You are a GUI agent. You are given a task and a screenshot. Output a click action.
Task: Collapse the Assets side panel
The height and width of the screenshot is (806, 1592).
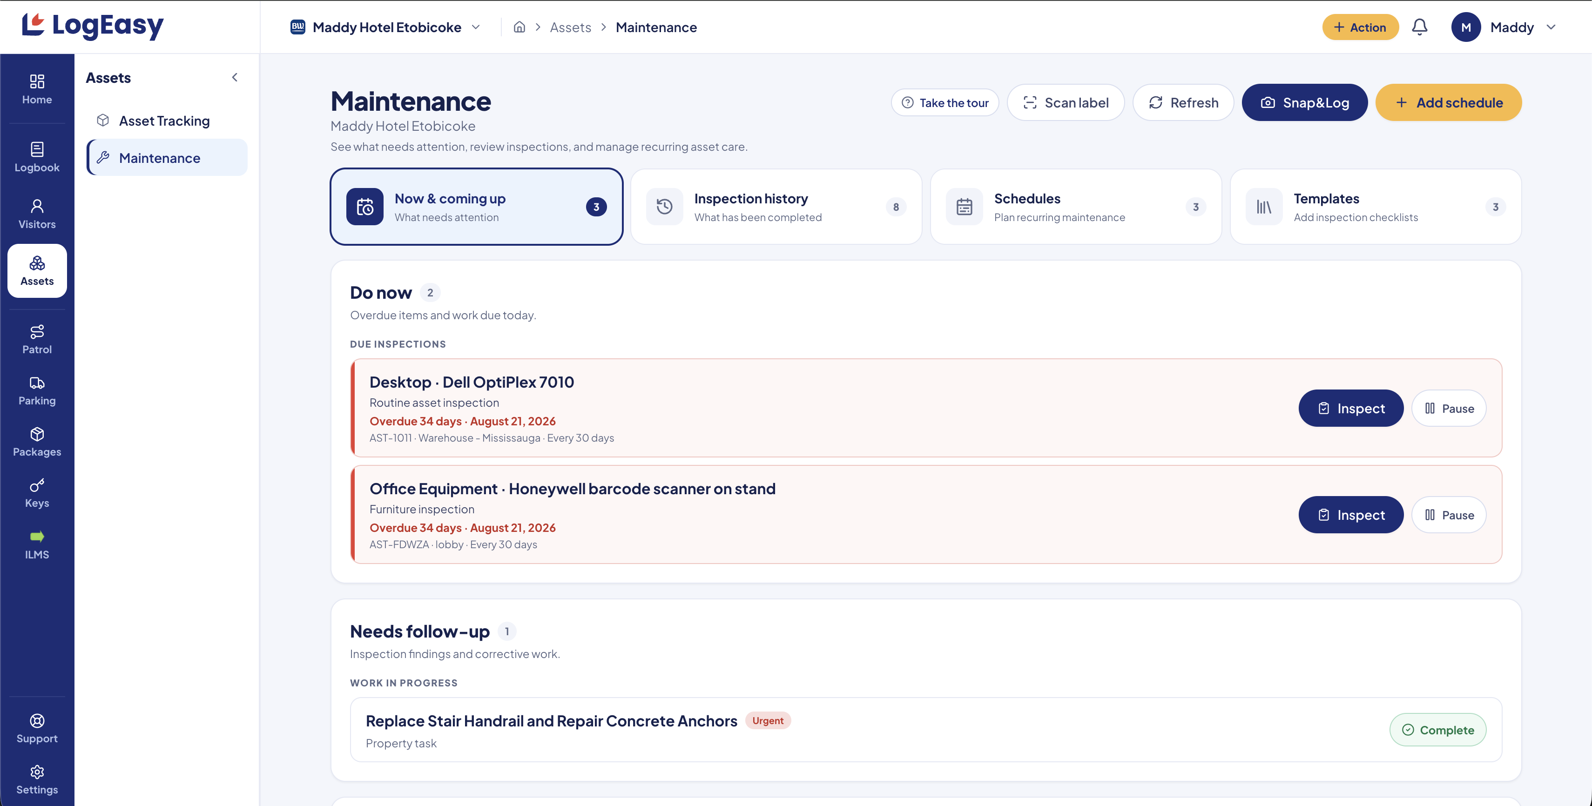[235, 77]
